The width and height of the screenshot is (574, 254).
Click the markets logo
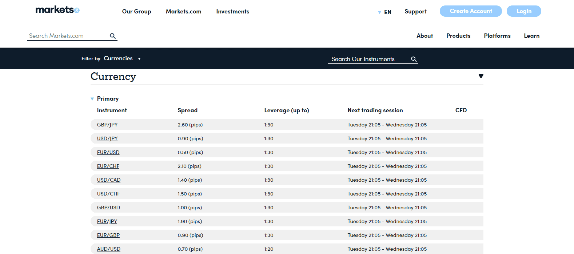point(57,10)
